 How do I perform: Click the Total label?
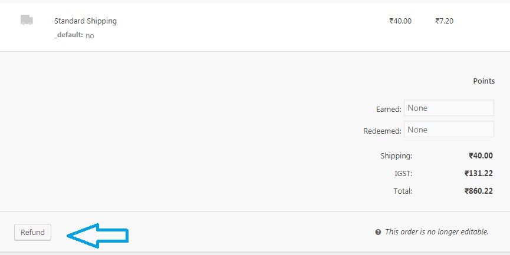[403, 191]
